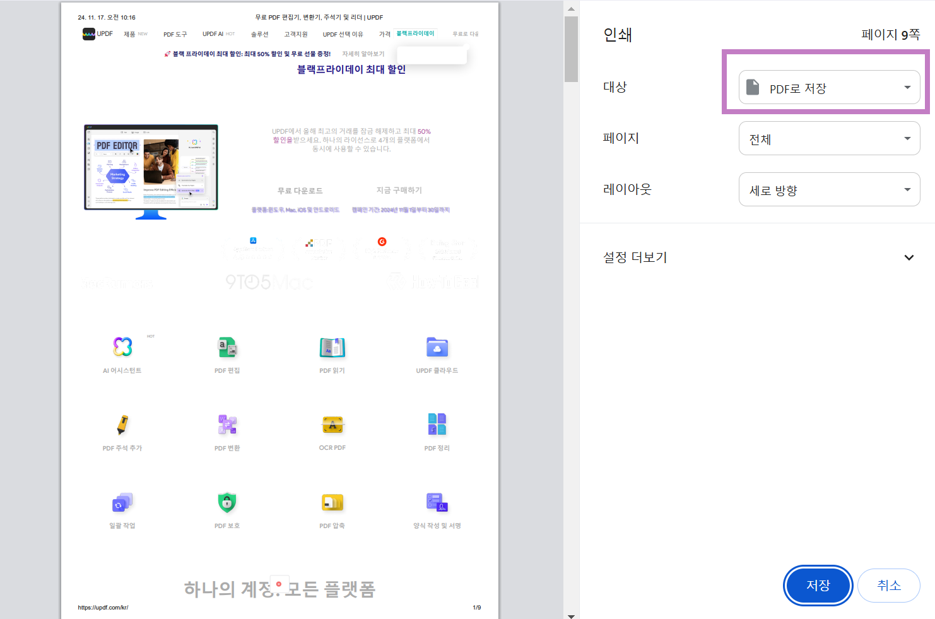This screenshot has height=619, width=935.
Task: Open the AI 어시스턴트 tool icon
Action: (x=122, y=347)
